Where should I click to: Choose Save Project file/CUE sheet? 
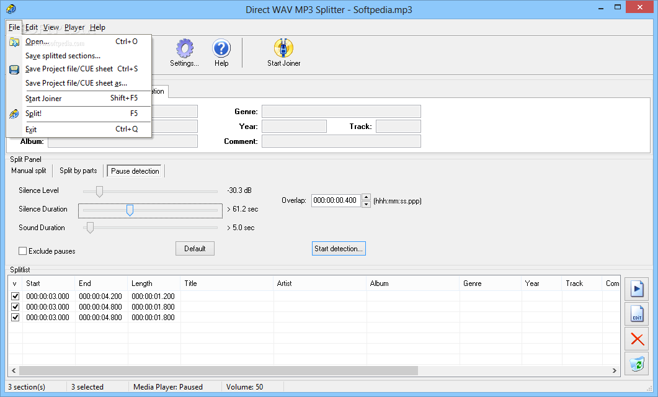coord(79,69)
